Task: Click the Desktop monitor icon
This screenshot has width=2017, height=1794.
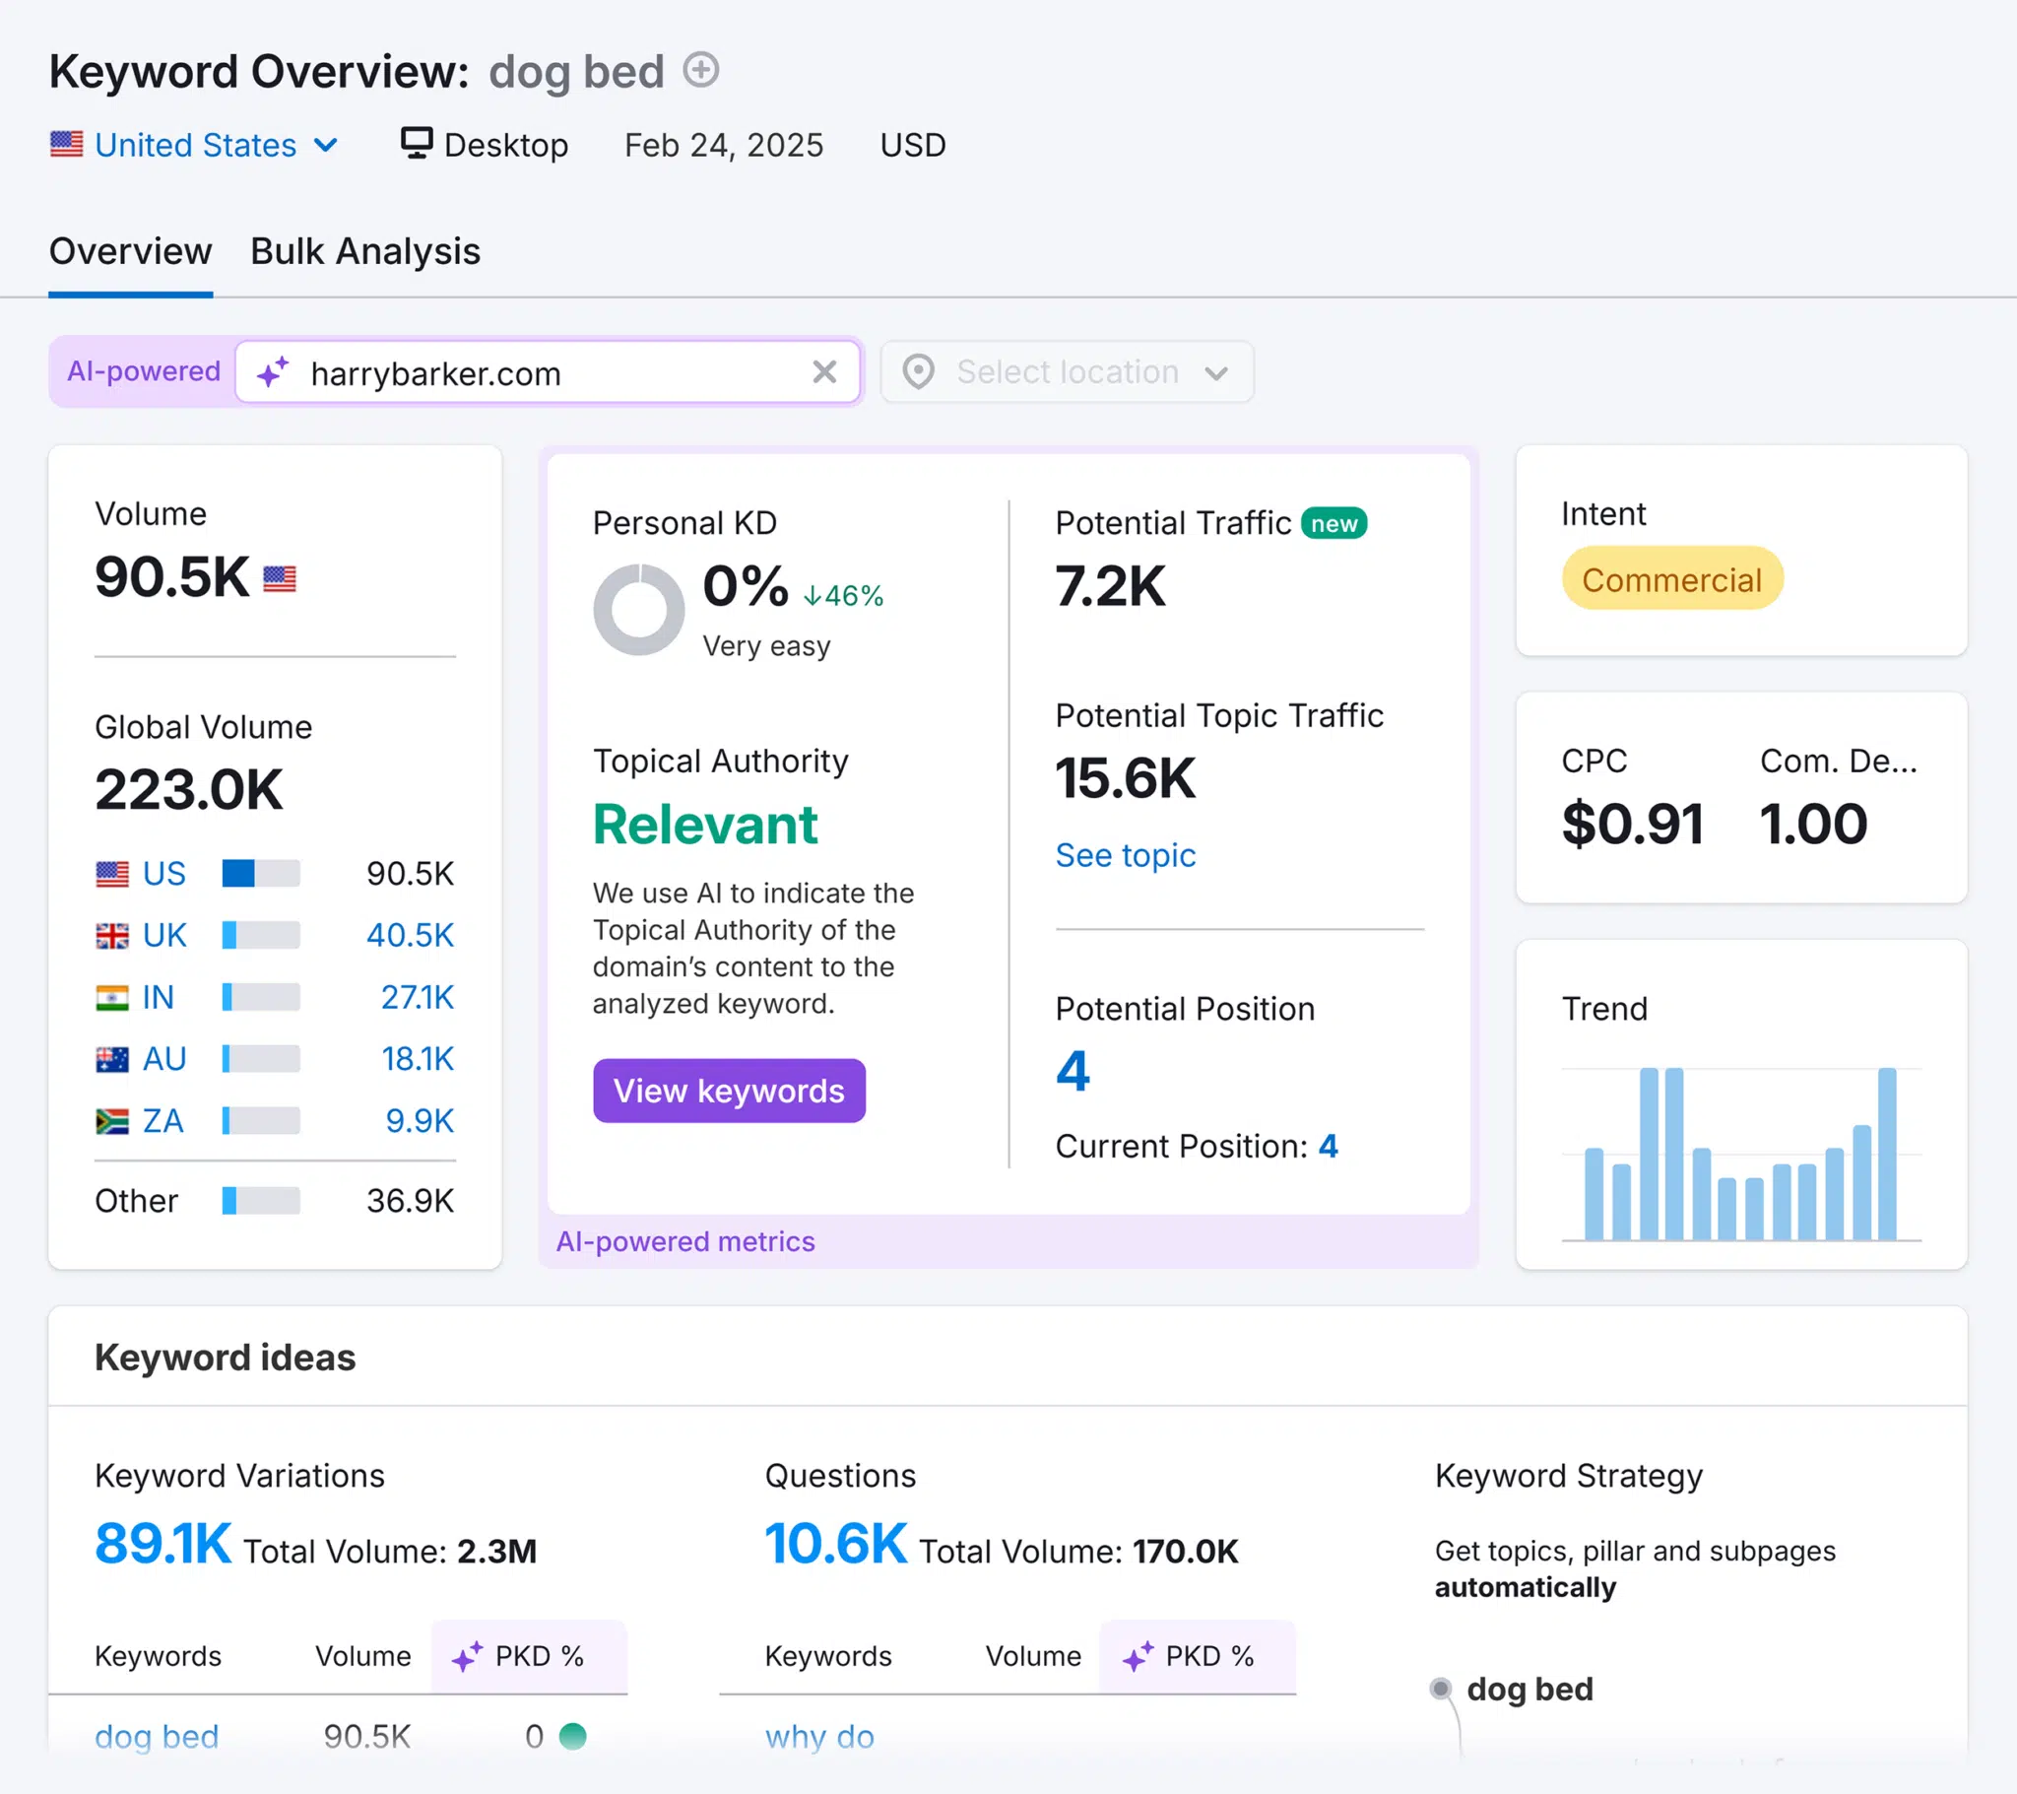Action: 416,143
